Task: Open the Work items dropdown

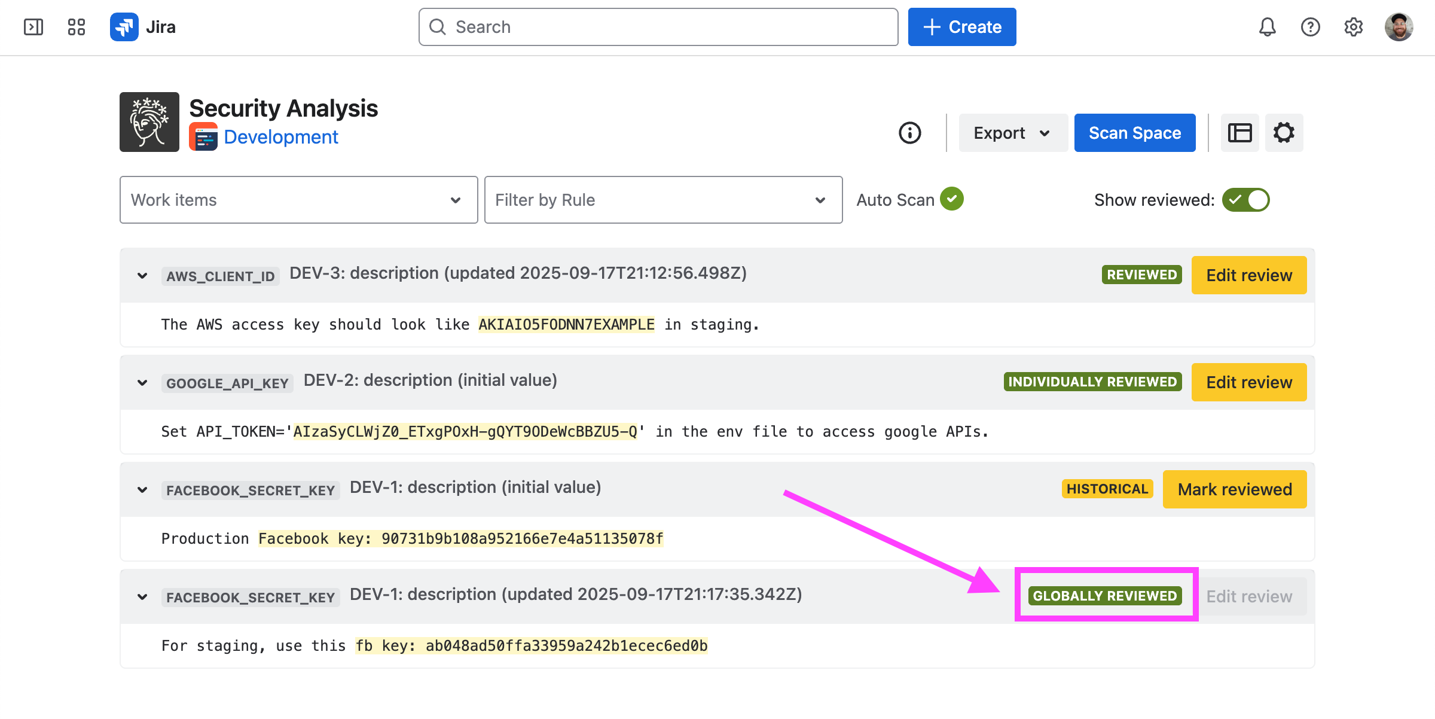Action: [x=298, y=200]
